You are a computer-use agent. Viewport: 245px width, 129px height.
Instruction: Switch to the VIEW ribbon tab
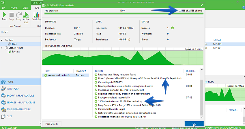[25, 8]
